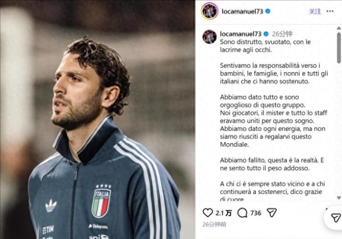The image size is (342, 239).
Task: Click the verified badge next to caption username
Action: (266, 34)
